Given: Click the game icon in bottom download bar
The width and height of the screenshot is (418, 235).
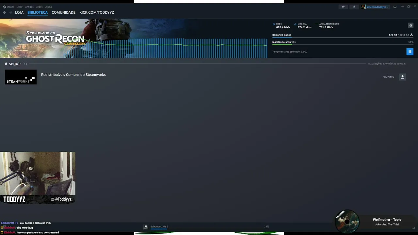Looking at the screenshot, I should (146, 227).
